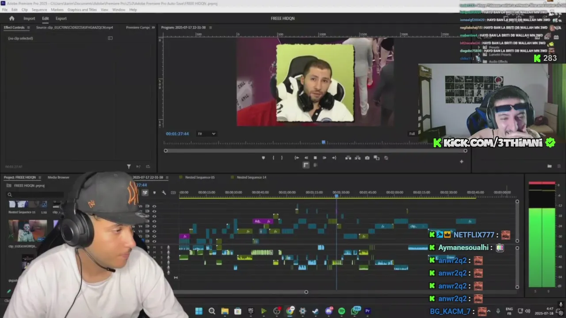Hide the V2 track output
566x318 pixels.
(154, 236)
